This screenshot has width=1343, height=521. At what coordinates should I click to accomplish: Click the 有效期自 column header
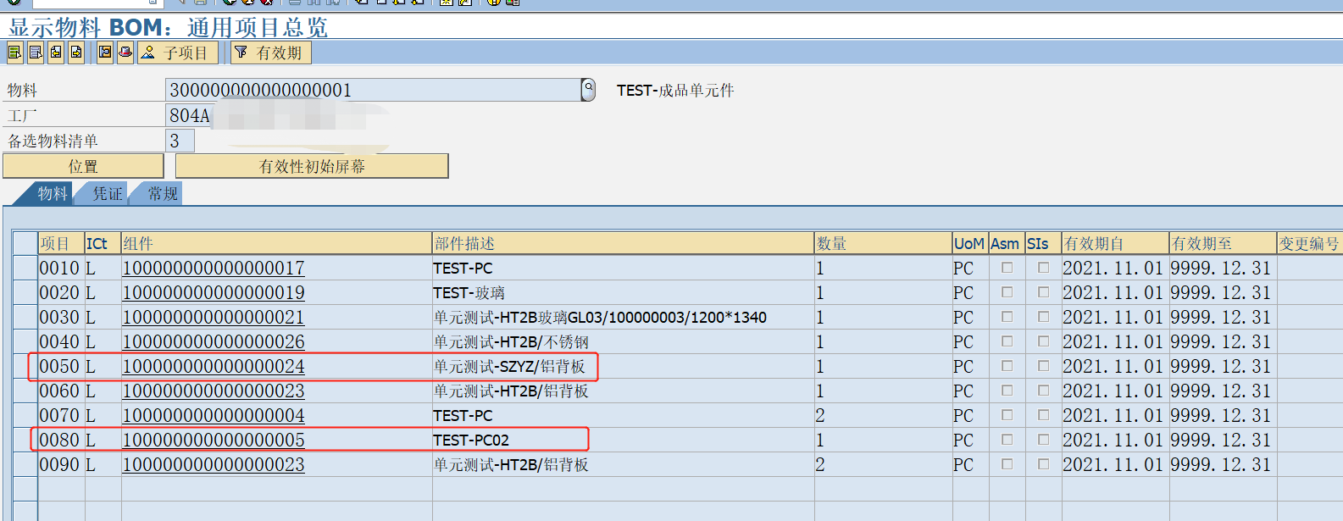click(1115, 243)
